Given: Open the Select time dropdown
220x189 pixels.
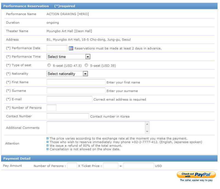Looking at the screenshot, I should coord(68,57).
